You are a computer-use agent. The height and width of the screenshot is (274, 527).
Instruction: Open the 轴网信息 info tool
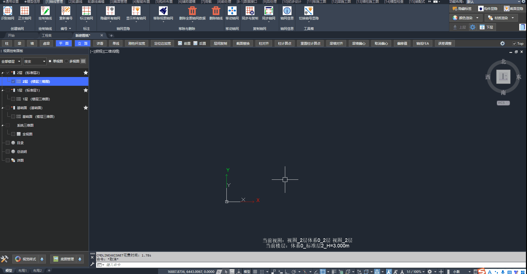(287, 11)
